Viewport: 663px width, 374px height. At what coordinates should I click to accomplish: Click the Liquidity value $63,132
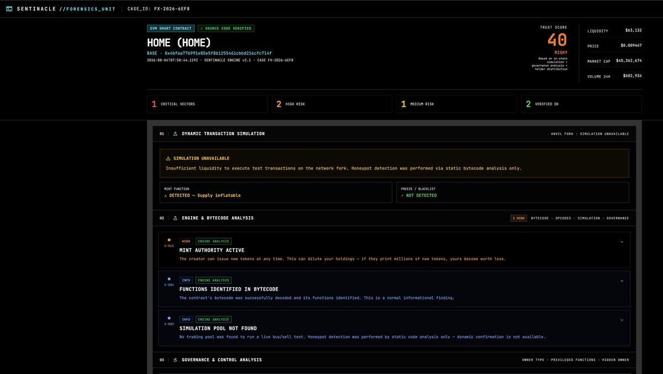pos(633,30)
